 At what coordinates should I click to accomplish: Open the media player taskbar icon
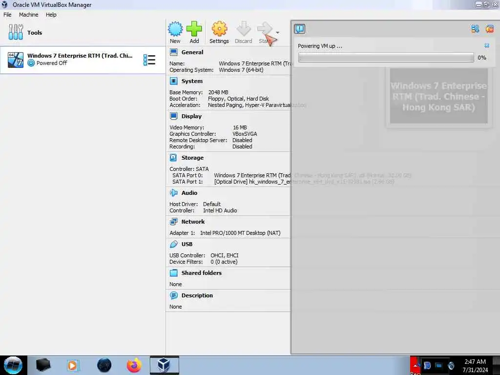pos(73,365)
